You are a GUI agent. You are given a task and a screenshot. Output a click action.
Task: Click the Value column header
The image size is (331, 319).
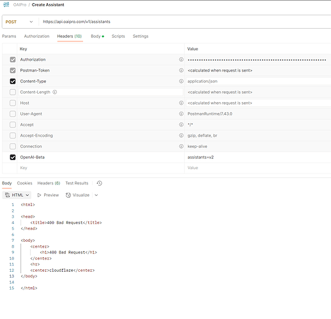coord(193,49)
